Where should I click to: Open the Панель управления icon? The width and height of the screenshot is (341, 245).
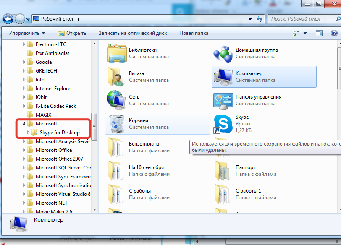click(223, 100)
